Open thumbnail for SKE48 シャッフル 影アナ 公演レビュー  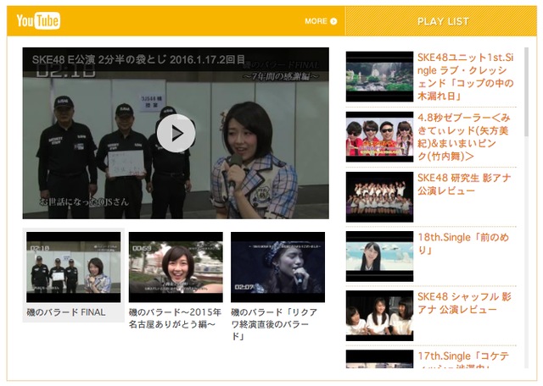[x=379, y=316]
